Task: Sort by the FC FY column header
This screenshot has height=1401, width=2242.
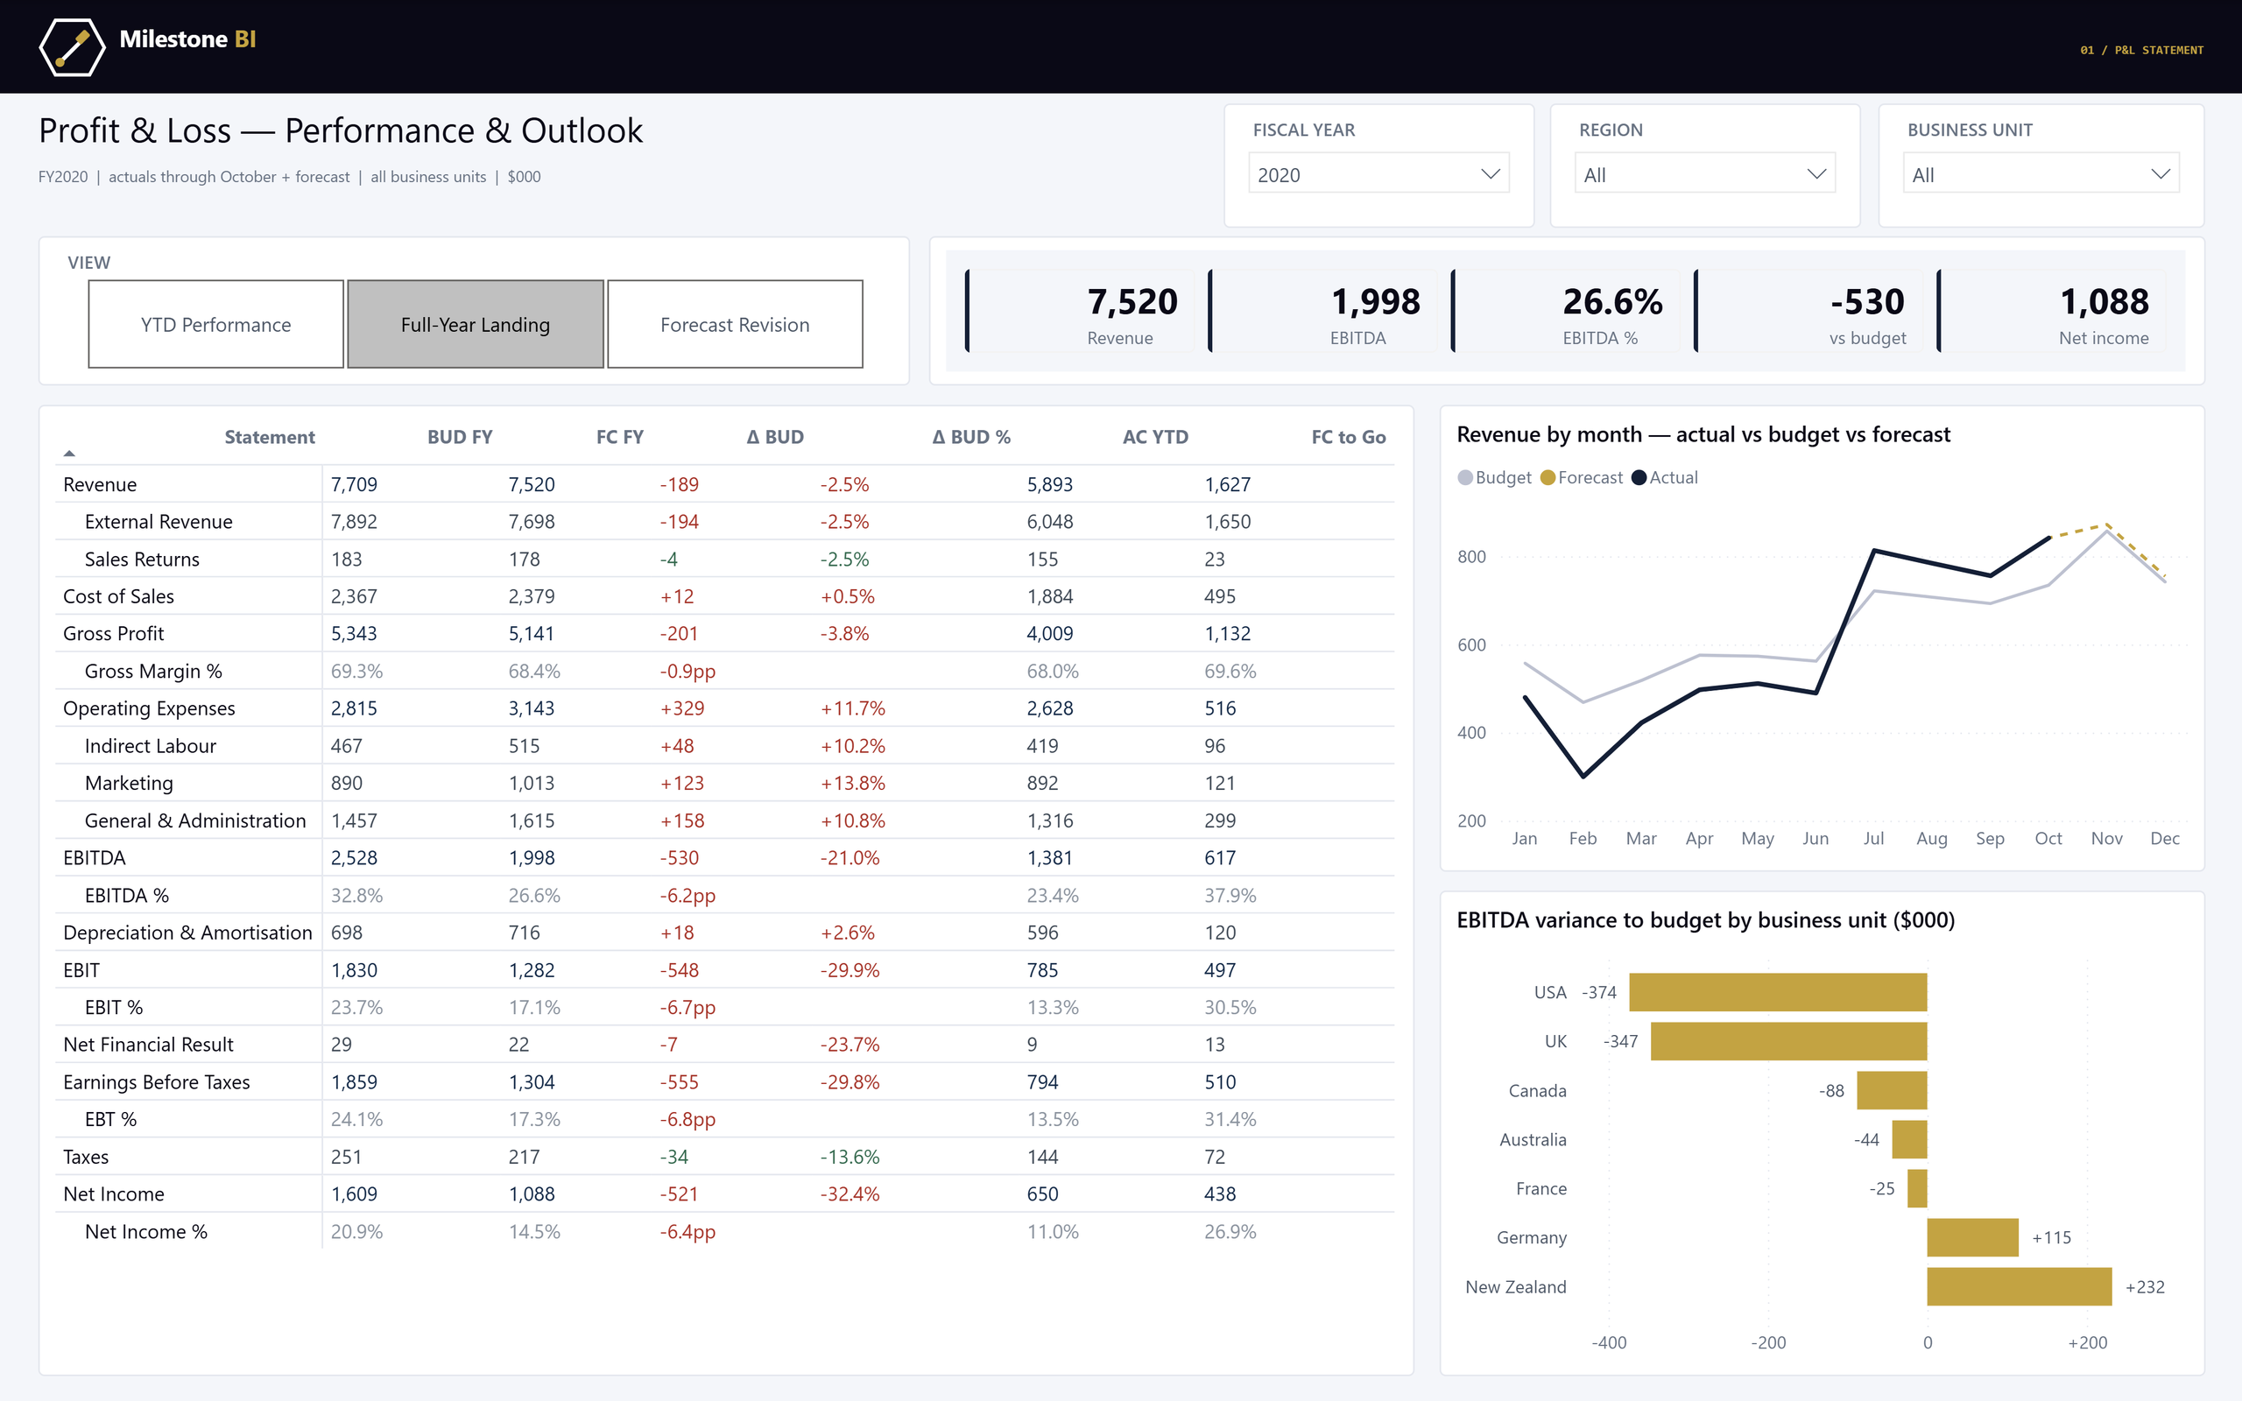Action: point(619,436)
